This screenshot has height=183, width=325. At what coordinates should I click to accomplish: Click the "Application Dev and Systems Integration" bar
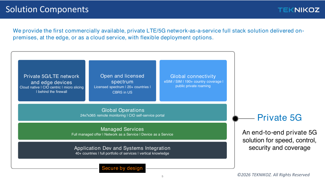coord(122,150)
